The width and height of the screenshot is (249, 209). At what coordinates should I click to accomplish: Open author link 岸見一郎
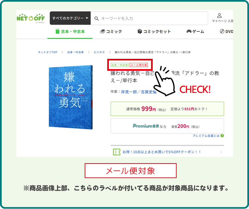(129, 92)
